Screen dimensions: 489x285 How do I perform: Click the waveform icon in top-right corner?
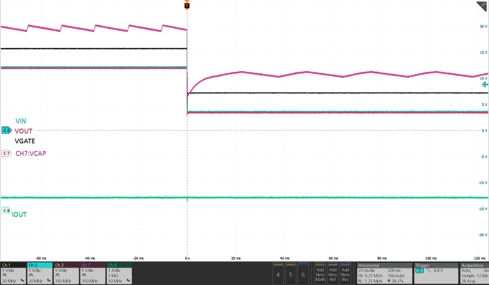482,6
